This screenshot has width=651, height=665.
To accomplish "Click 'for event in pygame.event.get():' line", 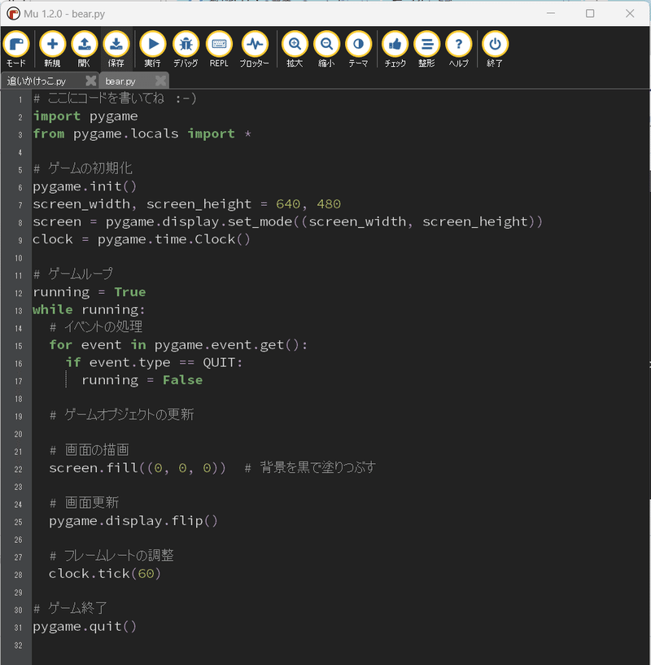I will coord(178,345).
